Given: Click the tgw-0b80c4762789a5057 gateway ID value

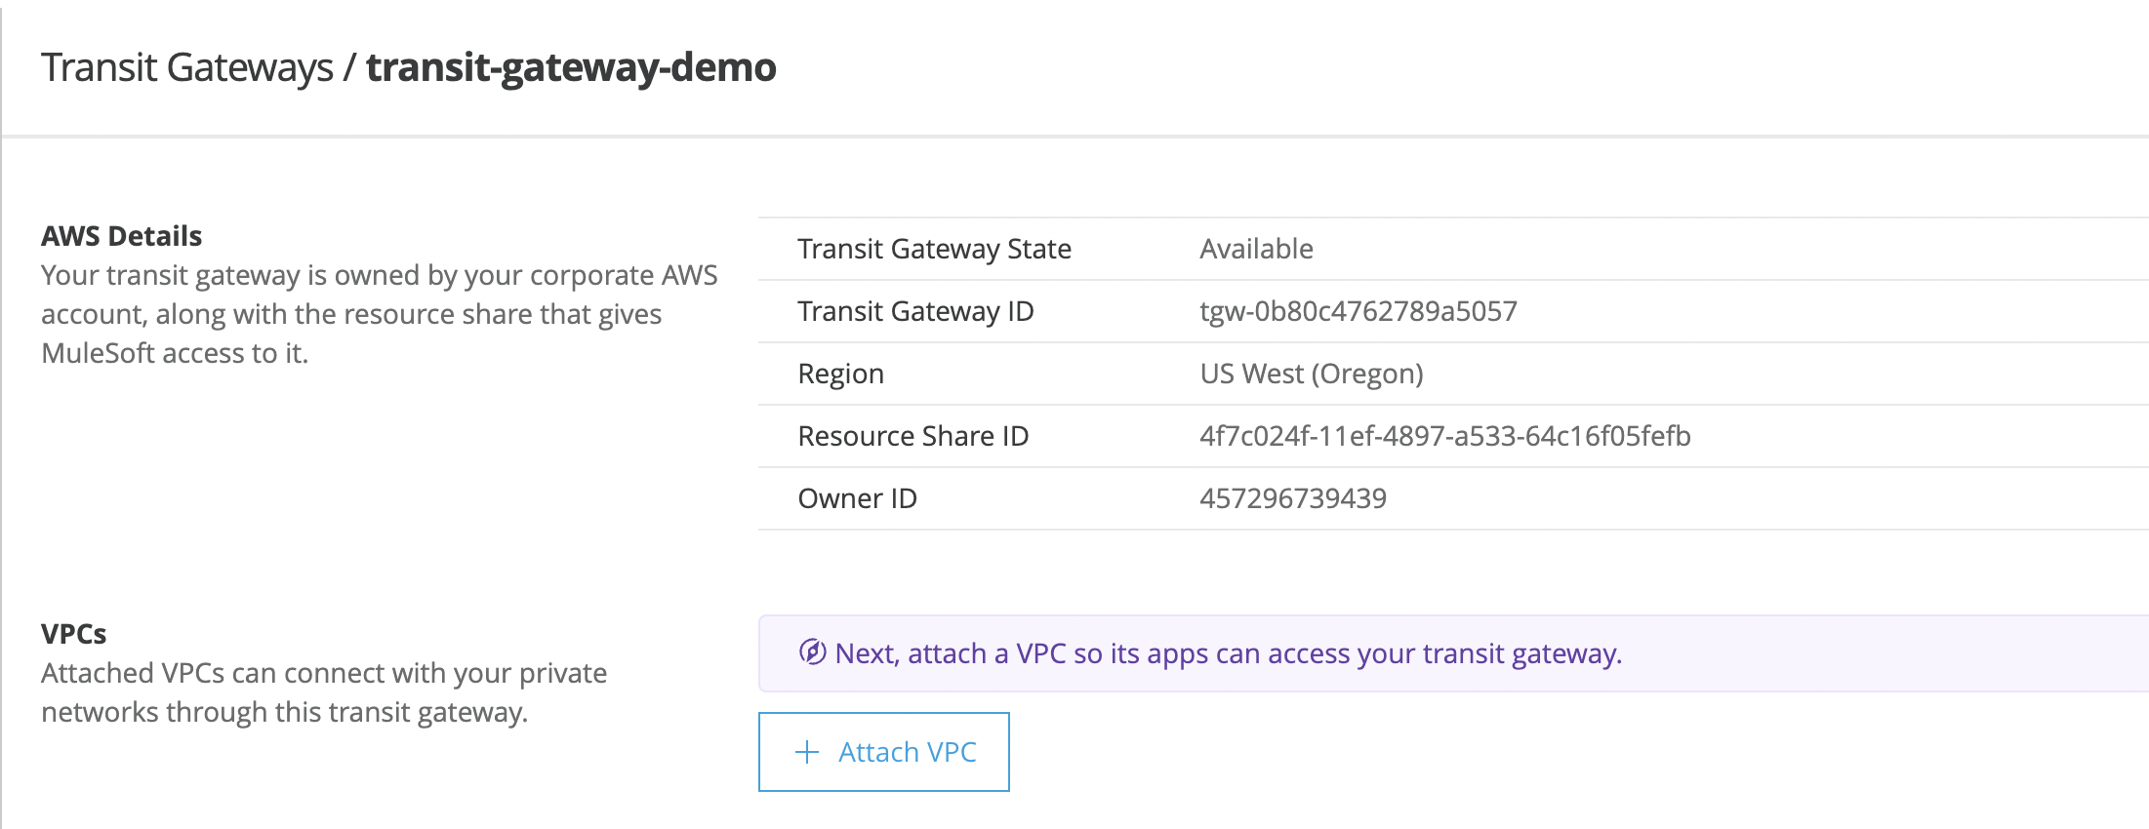Looking at the screenshot, I should [1358, 311].
